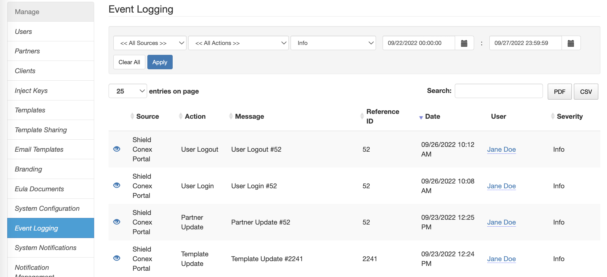Click the User column header
The height and width of the screenshot is (277, 607).
[x=498, y=116]
